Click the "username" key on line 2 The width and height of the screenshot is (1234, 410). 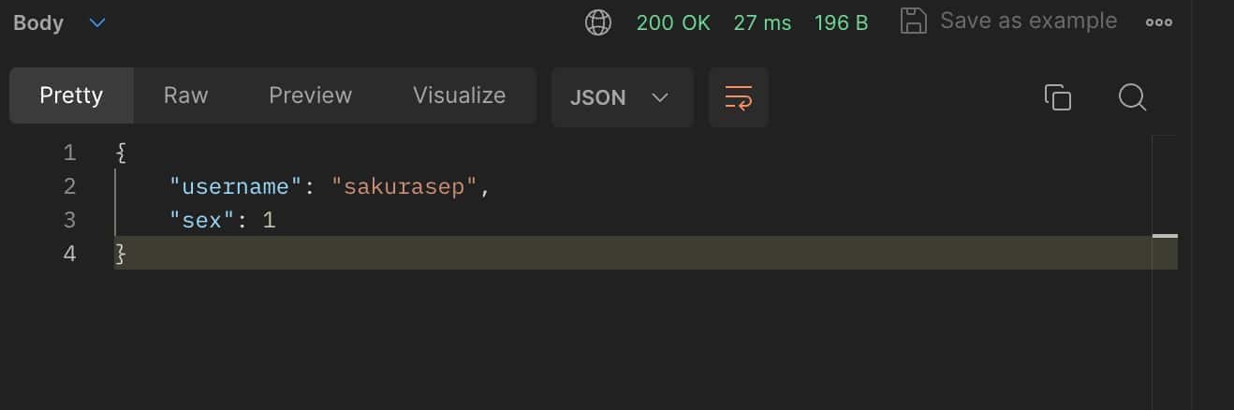point(228,186)
